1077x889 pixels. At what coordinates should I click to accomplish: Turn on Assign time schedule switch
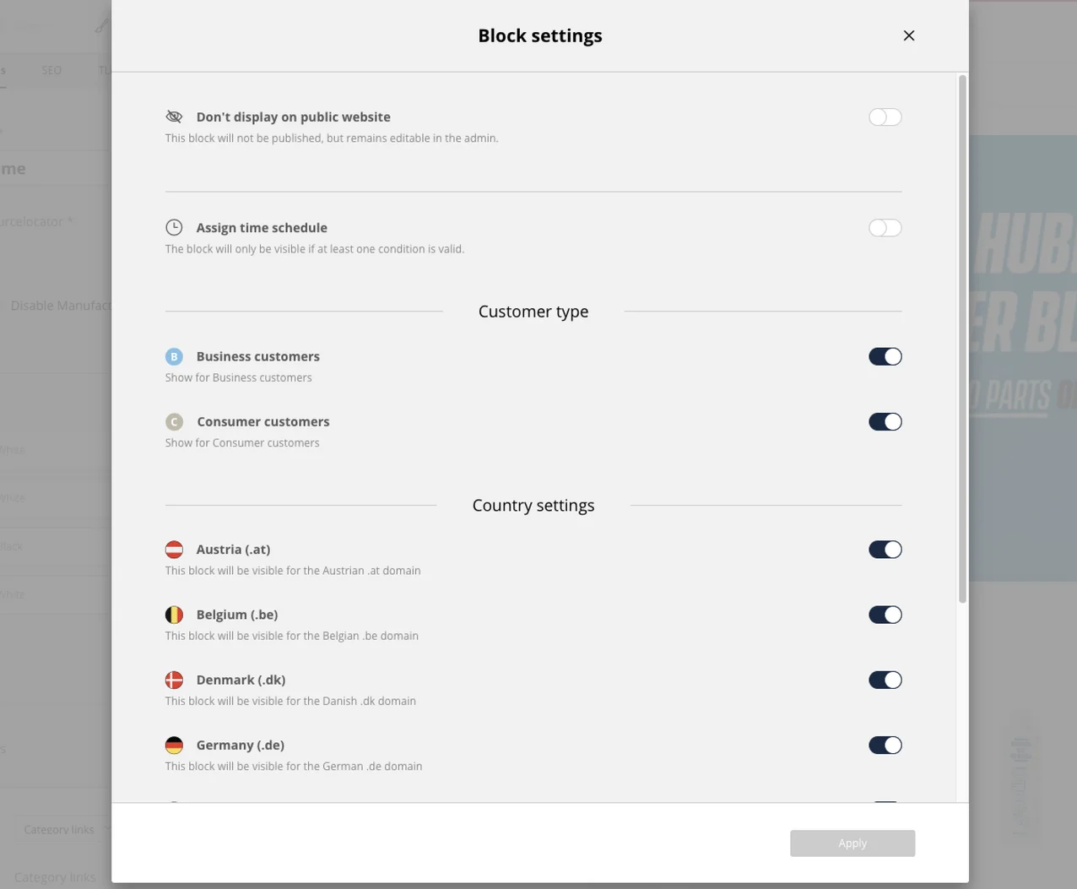pyautogui.click(x=885, y=227)
